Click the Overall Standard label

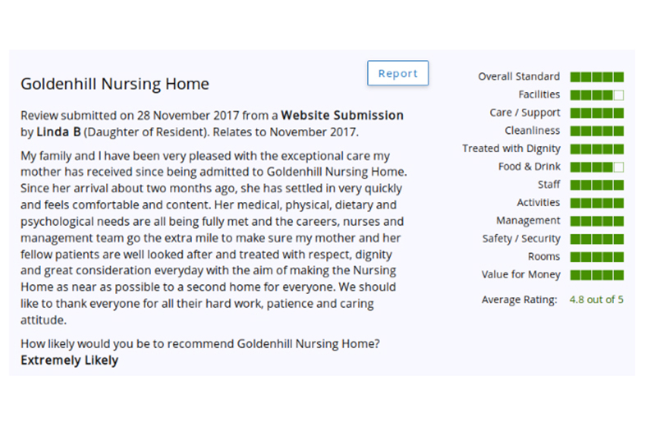tap(519, 76)
